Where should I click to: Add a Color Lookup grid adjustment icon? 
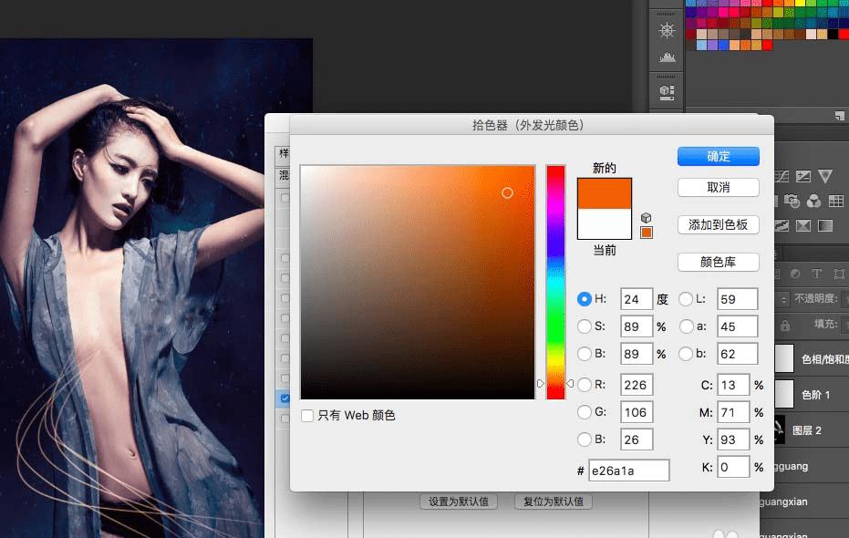(x=836, y=202)
